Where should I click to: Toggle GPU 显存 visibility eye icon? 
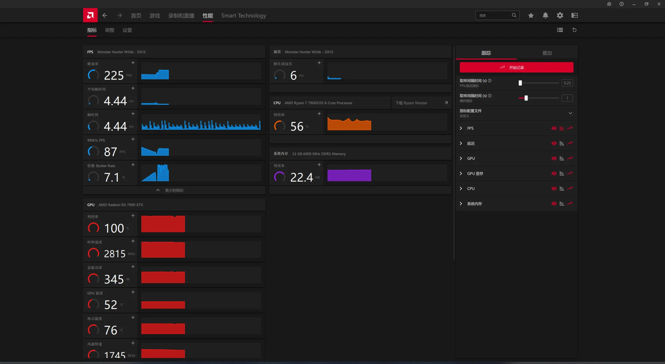pyautogui.click(x=554, y=173)
